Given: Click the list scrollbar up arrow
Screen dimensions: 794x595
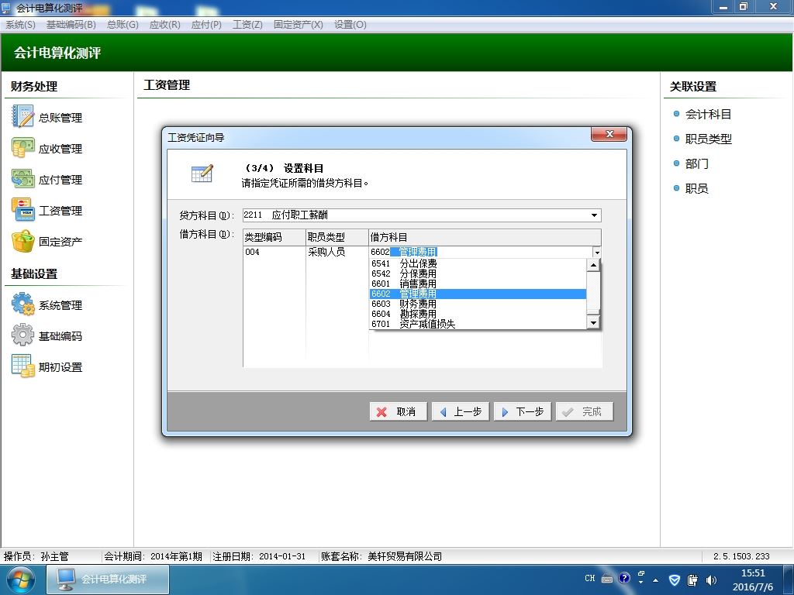Looking at the screenshot, I should click(593, 265).
